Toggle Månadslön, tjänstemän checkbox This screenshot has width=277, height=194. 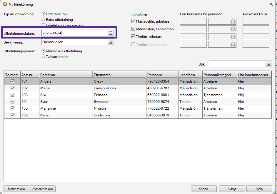(134, 29)
